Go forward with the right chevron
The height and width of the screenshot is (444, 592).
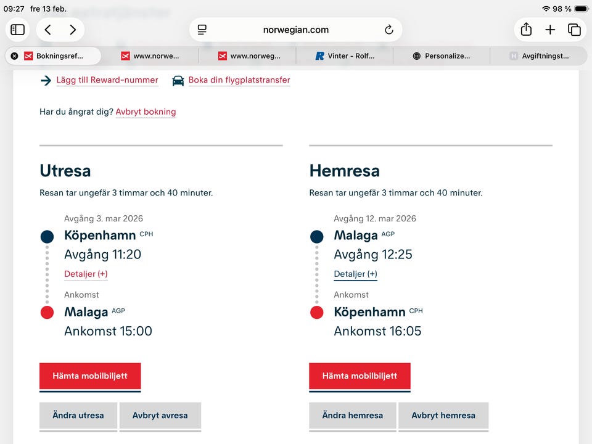click(73, 30)
